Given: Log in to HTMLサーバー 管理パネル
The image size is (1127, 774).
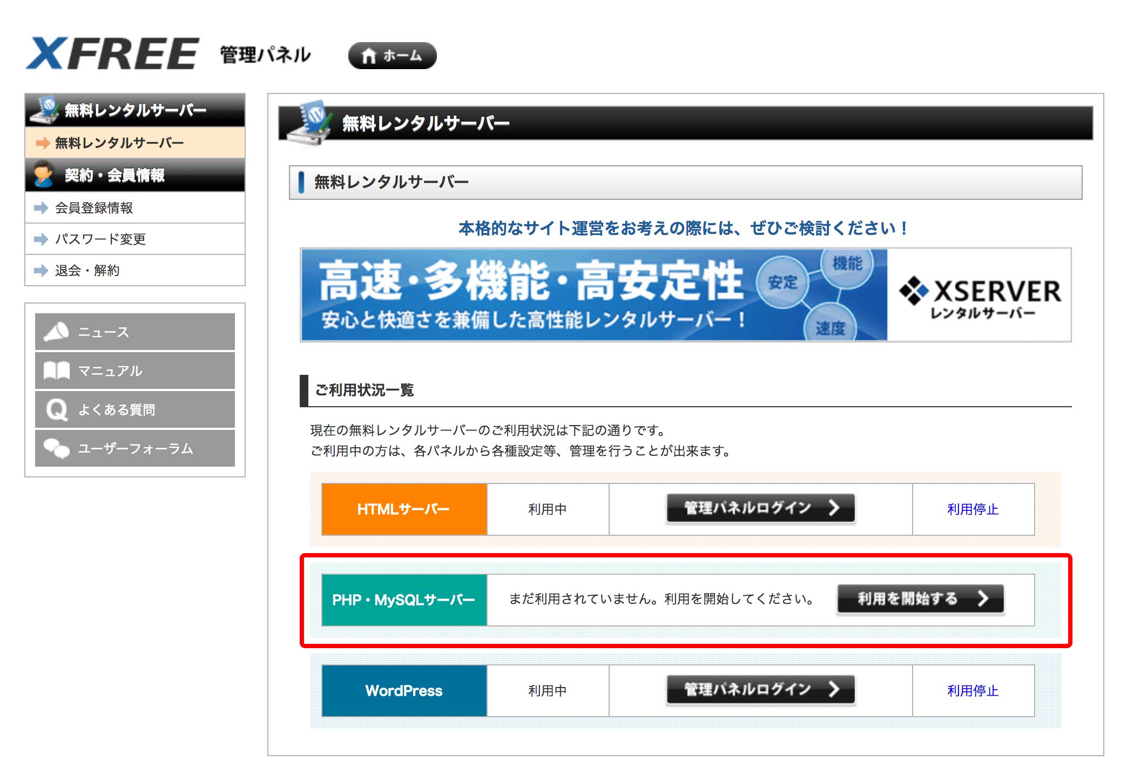Looking at the screenshot, I should point(760,508).
